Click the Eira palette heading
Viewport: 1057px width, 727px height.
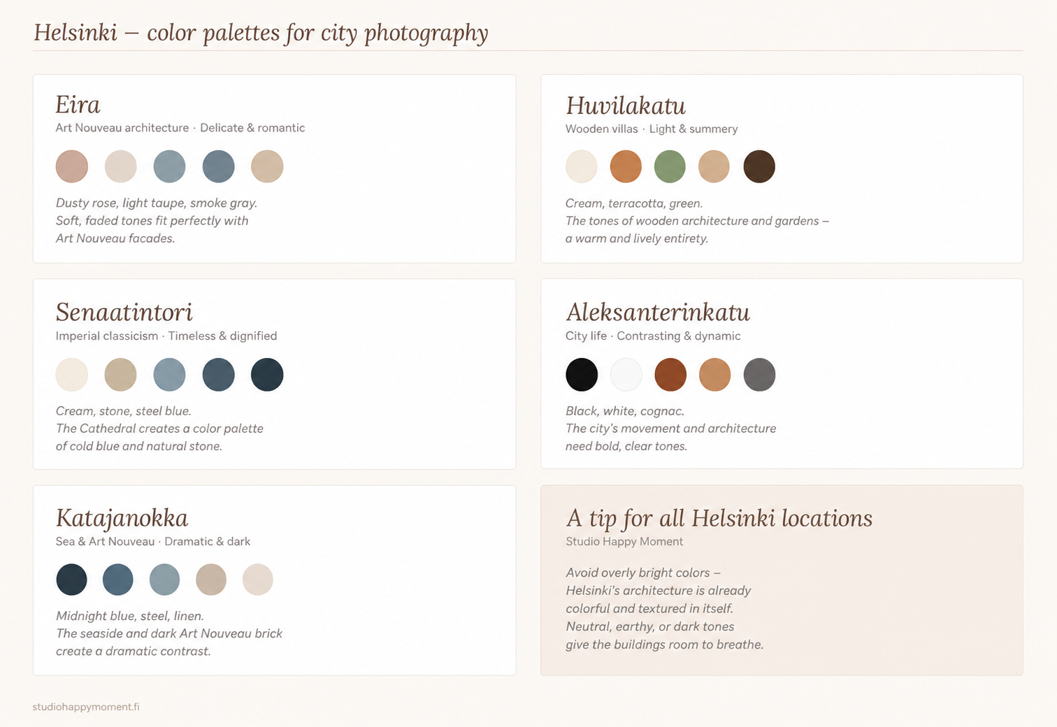[x=78, y=105]
